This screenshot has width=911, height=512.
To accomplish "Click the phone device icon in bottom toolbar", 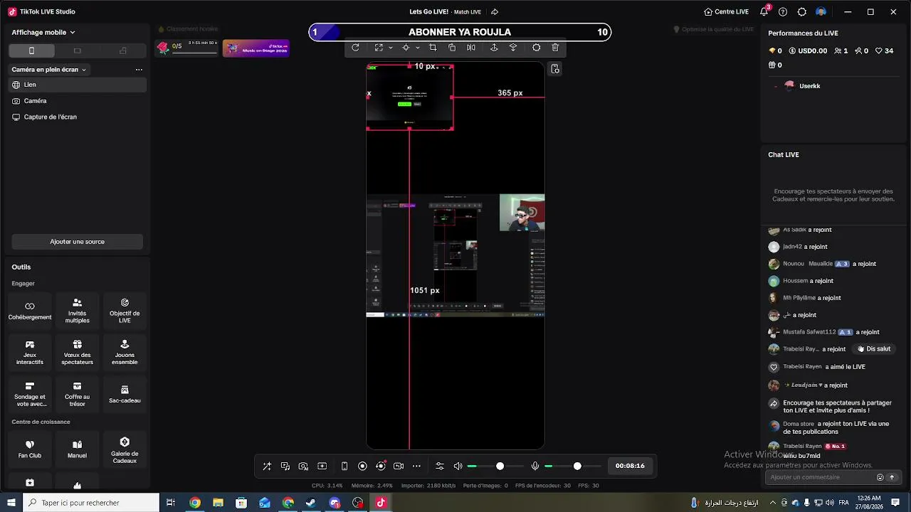I will point(344,466).
